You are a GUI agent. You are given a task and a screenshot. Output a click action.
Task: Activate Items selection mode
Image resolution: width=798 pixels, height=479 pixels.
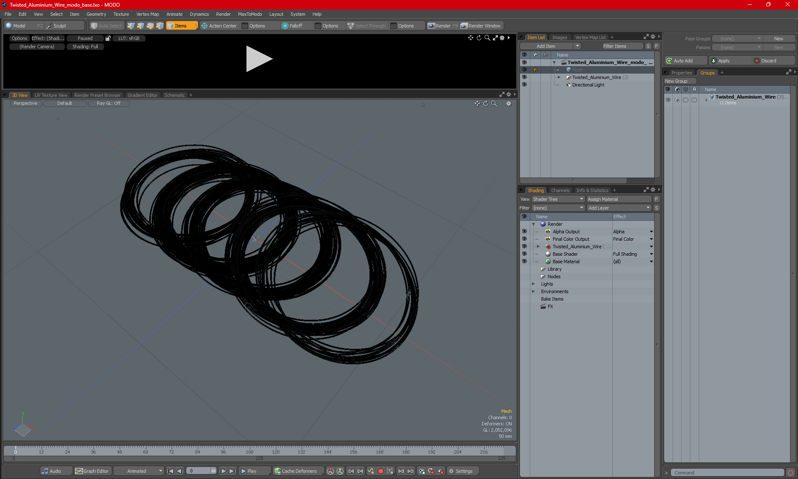tap(182, 26)
